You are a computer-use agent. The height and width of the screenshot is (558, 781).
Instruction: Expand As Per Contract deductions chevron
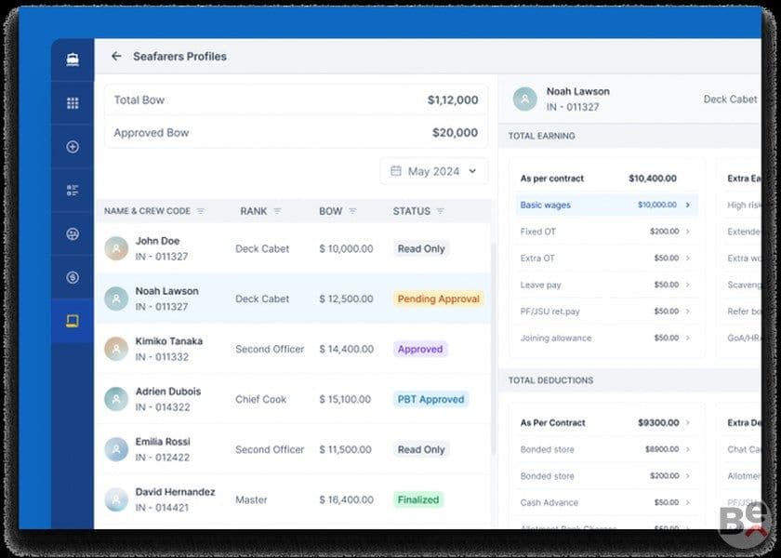tap(688, 422)
